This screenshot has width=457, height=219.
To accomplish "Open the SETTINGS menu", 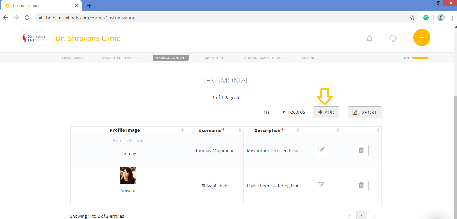I will pyautogui.click(x=310, y=58).
